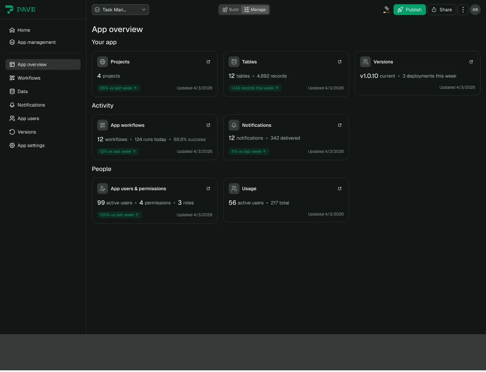Go to Home in sidebar
The image size is (486, 372).
tap(43, 30)
